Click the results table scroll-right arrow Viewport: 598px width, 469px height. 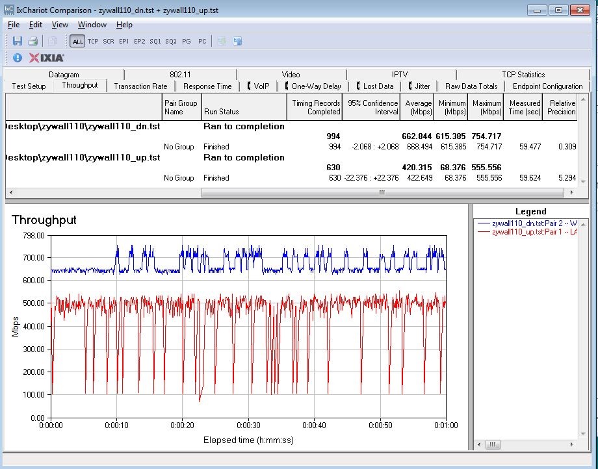tap(572, 193)
